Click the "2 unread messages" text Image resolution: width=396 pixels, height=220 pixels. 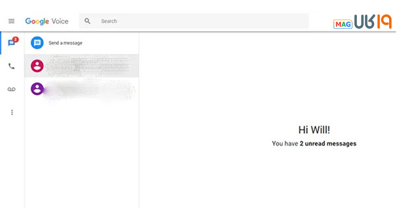click(328, 144)
